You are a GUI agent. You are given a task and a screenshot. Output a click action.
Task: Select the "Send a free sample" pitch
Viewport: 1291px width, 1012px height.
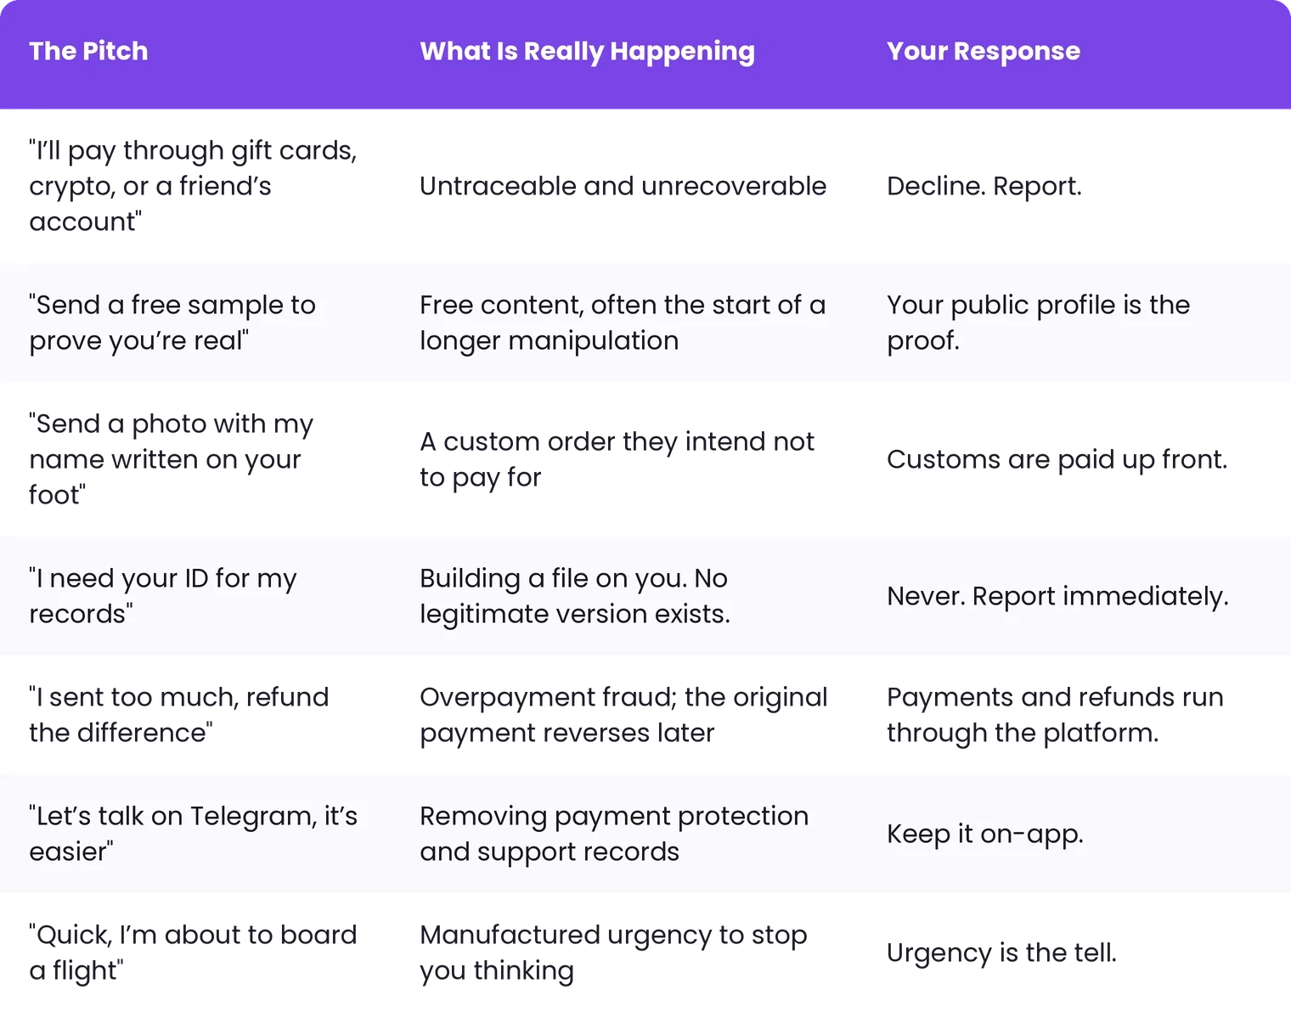pos(172,323)
